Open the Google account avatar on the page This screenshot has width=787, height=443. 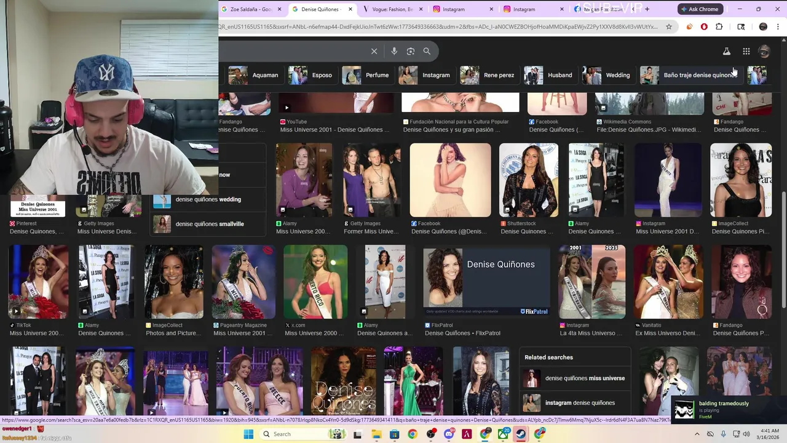pos(764,52)
